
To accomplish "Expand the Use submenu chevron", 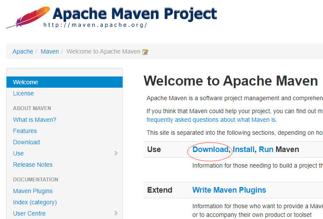I will tap(116, 153).
